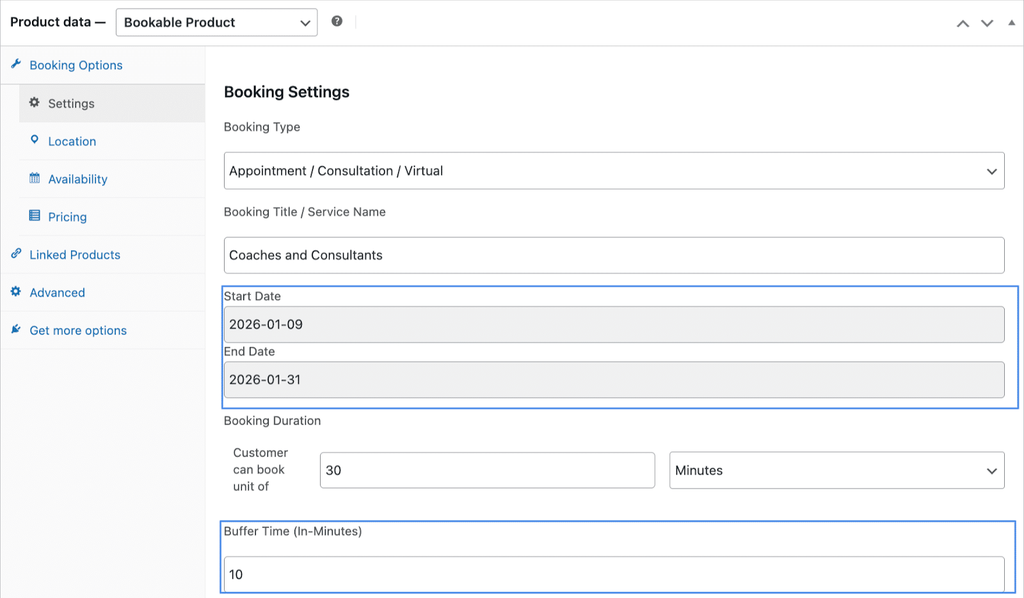Click the Buffer Time input field

pos(614,574)
